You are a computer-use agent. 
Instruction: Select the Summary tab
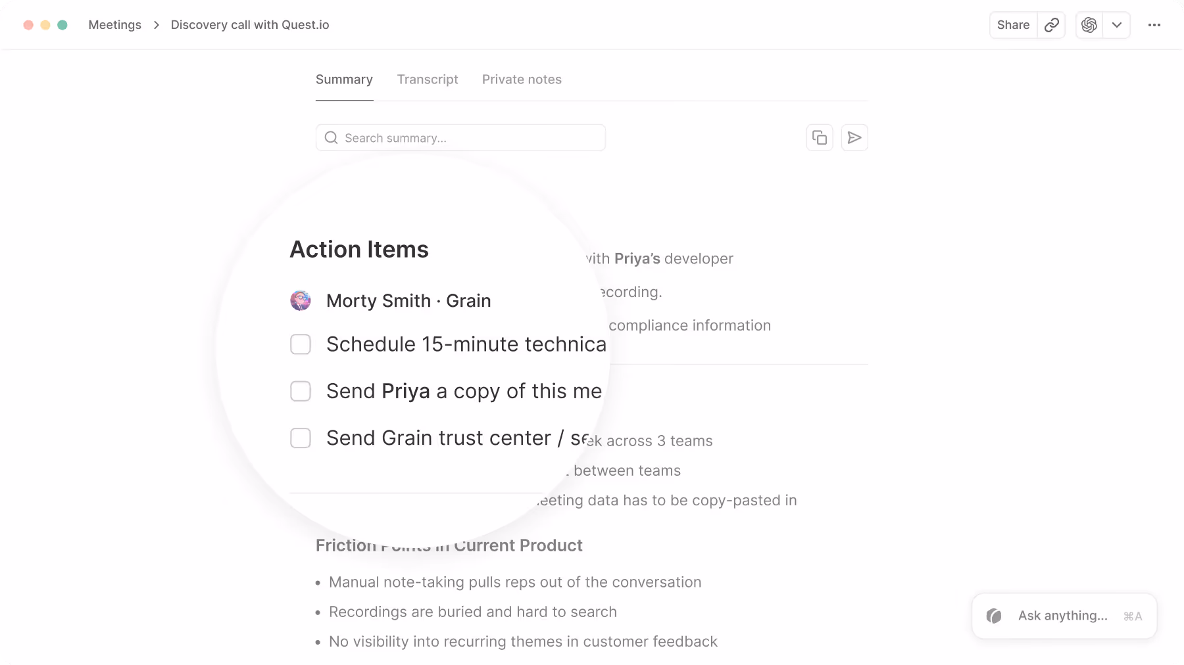point(344,80)
